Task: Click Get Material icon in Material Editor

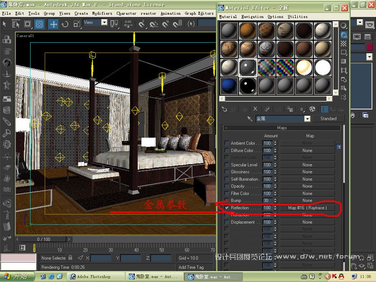Action: [x=225, y=109]
